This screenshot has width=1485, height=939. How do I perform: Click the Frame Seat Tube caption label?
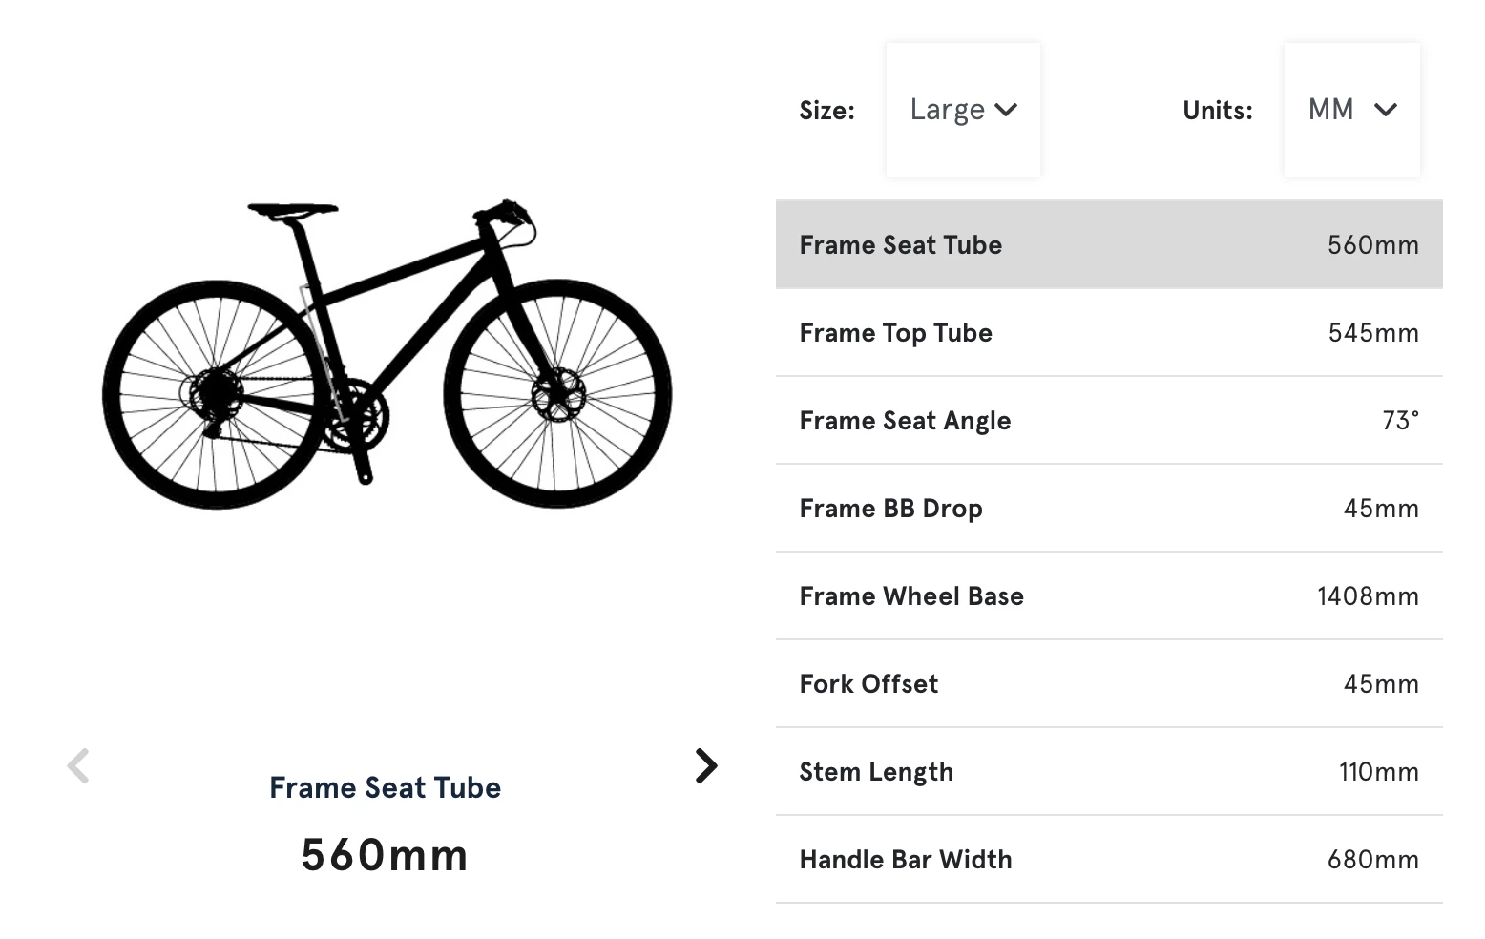pos(385,787)
